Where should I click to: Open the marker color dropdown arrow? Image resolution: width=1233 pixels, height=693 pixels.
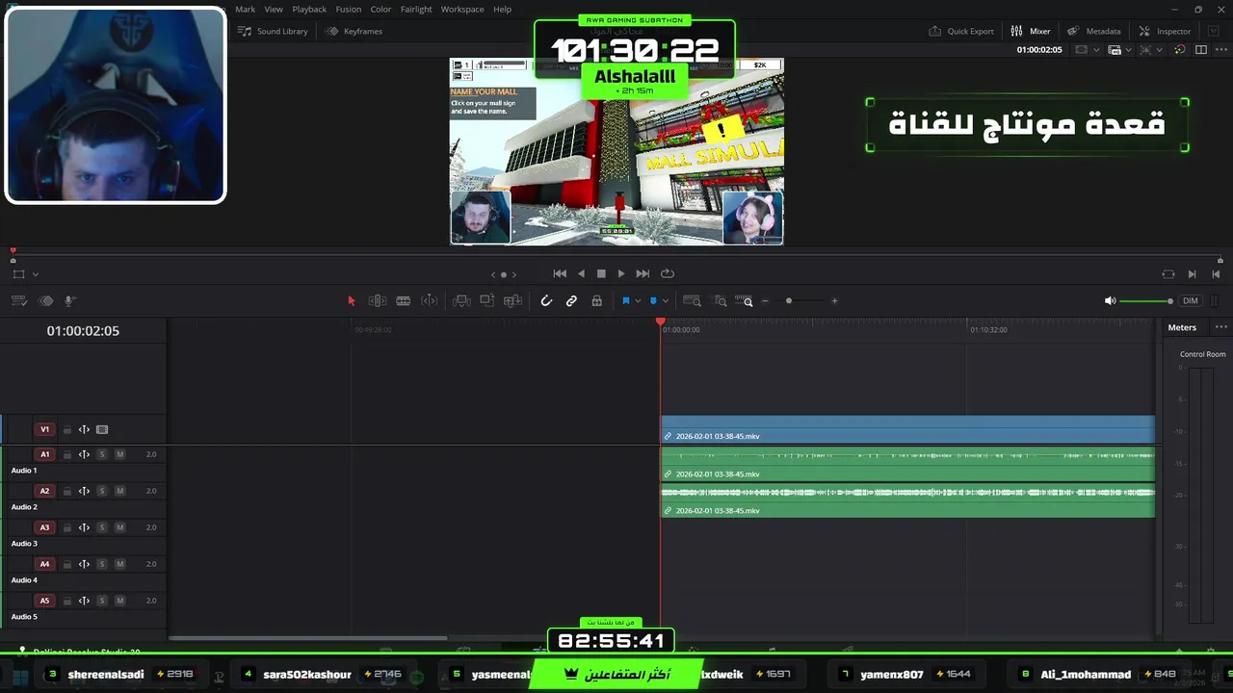[665, 301]
